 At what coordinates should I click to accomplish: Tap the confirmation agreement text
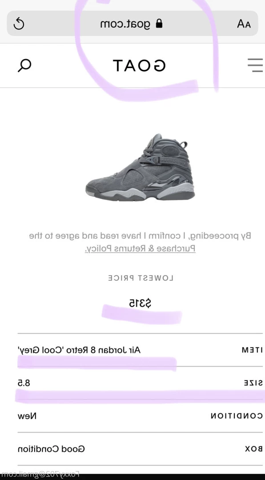pyautogui.click(x=140, y=242)
